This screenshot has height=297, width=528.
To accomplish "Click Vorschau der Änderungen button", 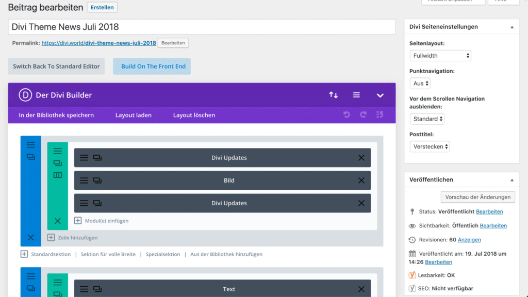I will (477, 197).
